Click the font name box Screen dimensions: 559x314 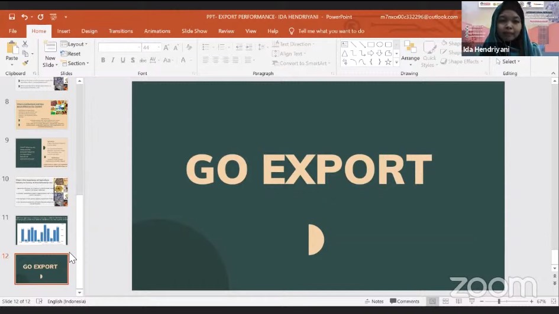(119, 47)
